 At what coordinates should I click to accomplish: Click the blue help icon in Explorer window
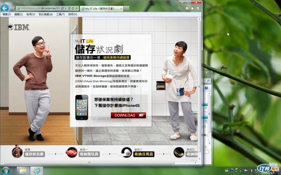(206, 88)
